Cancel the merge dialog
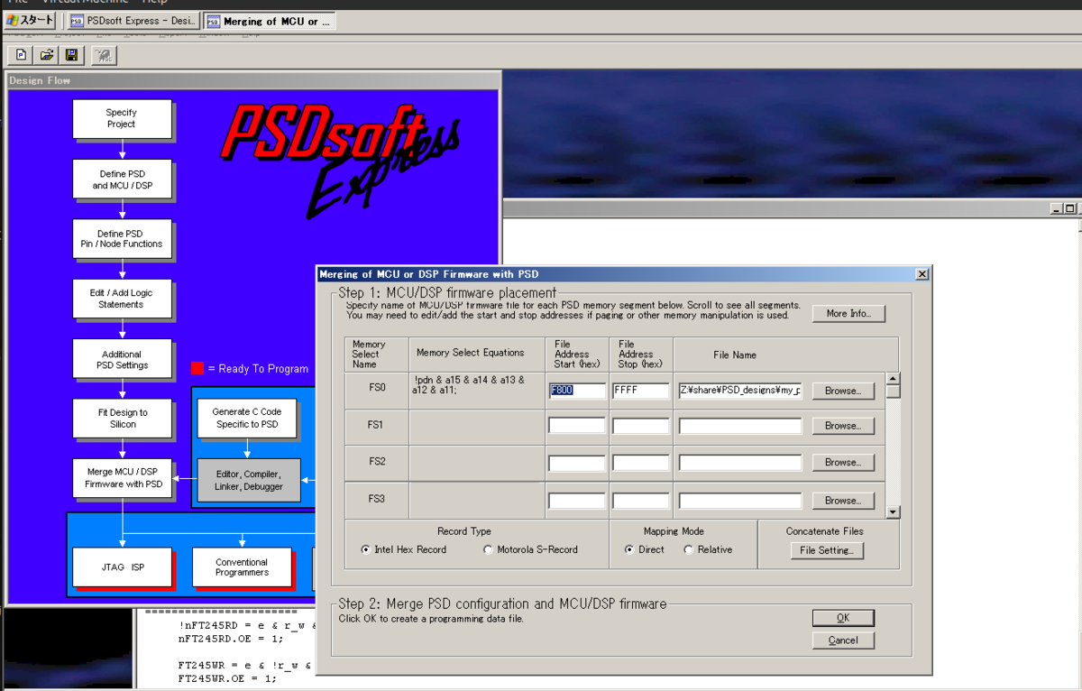 coord(843,640)
